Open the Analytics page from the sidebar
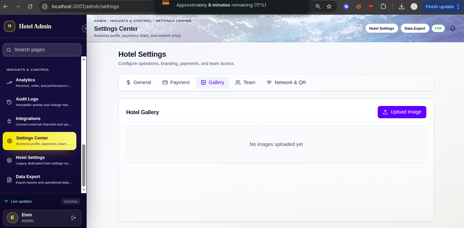This screenshot has width=464, height=228. click(x=39, y=82)
